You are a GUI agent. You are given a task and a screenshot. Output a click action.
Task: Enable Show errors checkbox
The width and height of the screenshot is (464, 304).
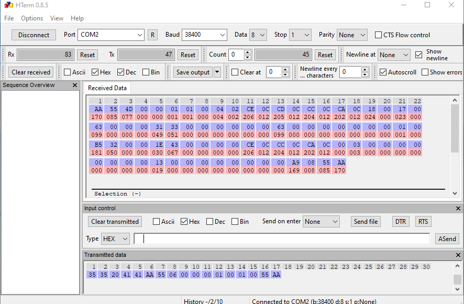[x=425, y=72]
